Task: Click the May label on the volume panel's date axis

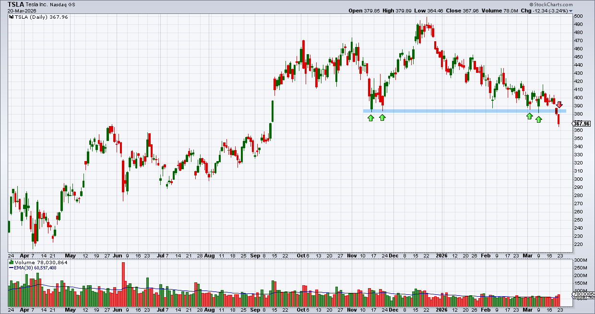Action: 71,310
